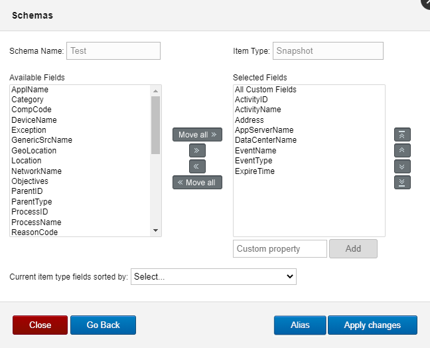Select the Location field entry
This screenshot has width=430, height=348.
(27, 161)
